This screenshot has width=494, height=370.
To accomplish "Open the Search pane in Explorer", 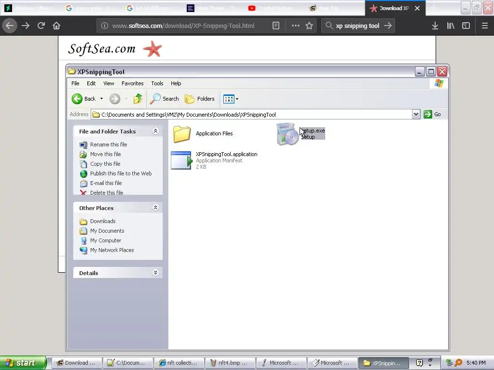I will [164, 99].
